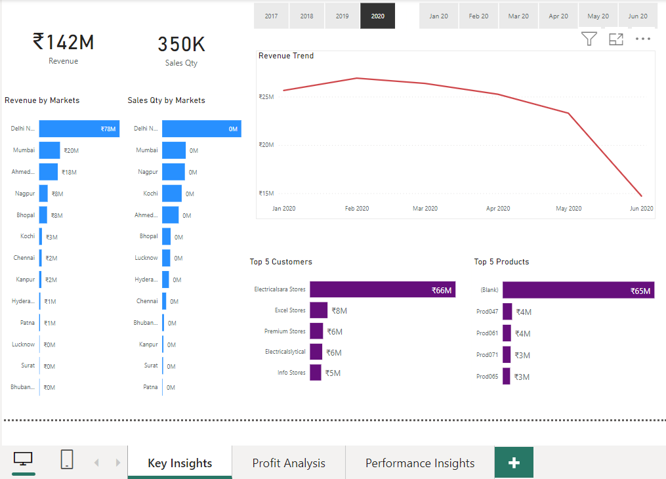Switch to mobile layout with the phone icon
Screen dimensions: 666x479
pyautogui.click(x=66, y=459)
